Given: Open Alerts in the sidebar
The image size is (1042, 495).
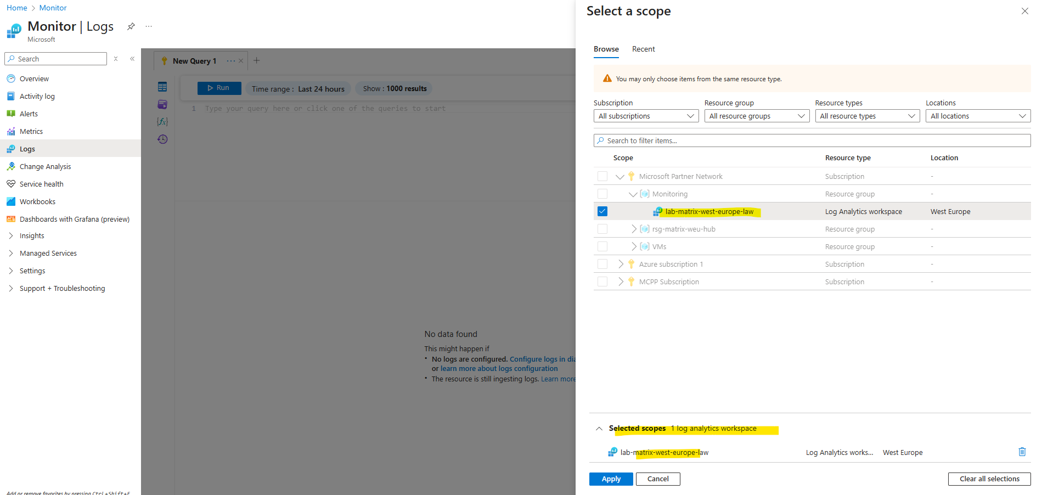Looking at the screenshot, I should (x=29, y=114).
